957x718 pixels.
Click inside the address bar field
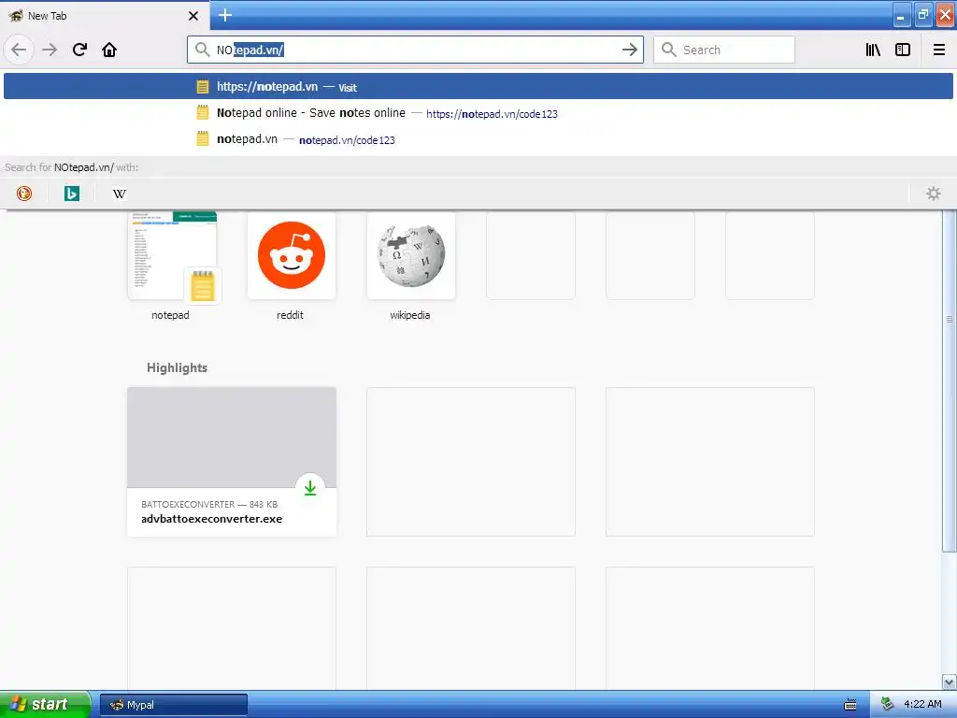(x=415, y=50)
